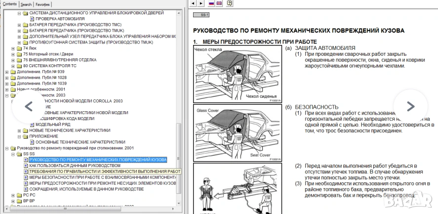Click the back navigation arrow in toolbar

(x=193, y=3)
